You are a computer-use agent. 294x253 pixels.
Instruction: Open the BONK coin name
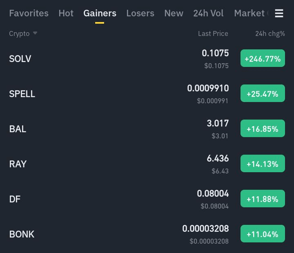[x=22, y=234]
